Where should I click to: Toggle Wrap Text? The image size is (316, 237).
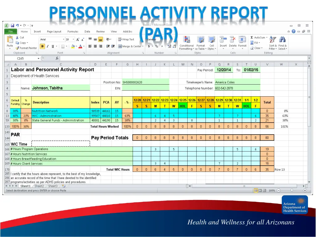(x=126, y=39)
